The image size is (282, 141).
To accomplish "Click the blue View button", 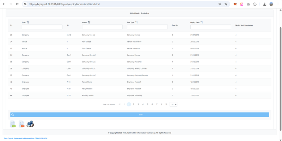I will coord(140,115).
